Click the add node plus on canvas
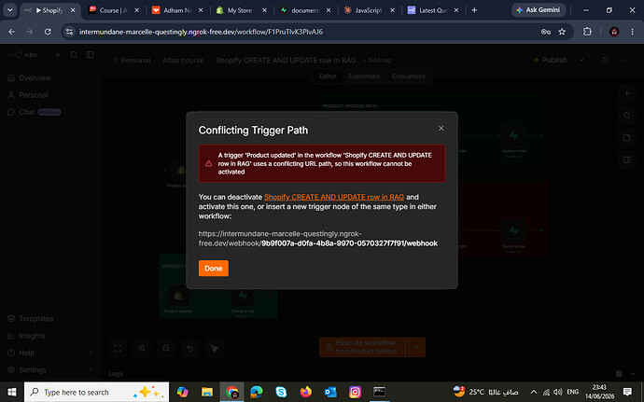The image size is (644, 402). (627, 93)
